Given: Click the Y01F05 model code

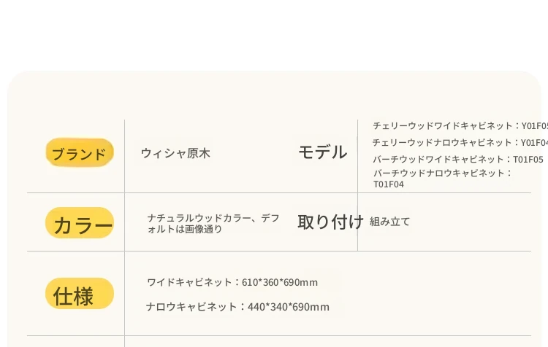Looking at the screenshot, I should point(535,126).
